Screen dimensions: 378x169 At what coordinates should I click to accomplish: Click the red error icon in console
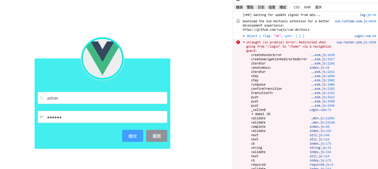[x=238, y=42]
